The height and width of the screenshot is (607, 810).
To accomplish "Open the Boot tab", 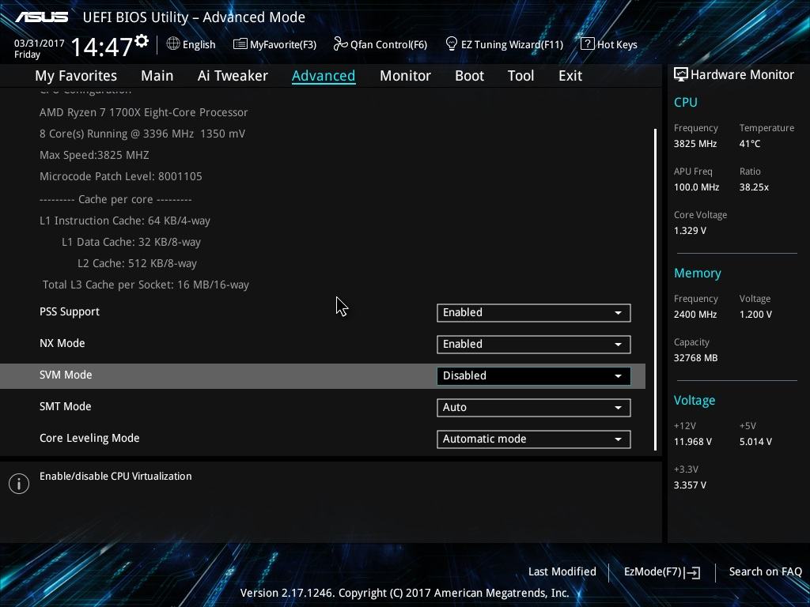I will click(469, 76).
